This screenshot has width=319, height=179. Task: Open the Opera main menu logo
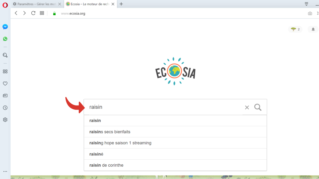pyautogui.click(x=5, y=5)
